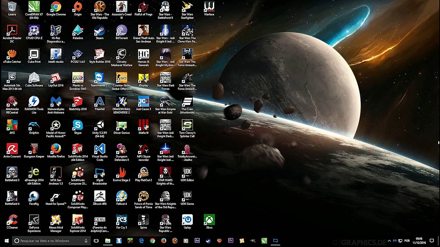Viewport: 440px width, 247px height.
Task: Select the Origin desktop icon
Action: pos(78,9)
